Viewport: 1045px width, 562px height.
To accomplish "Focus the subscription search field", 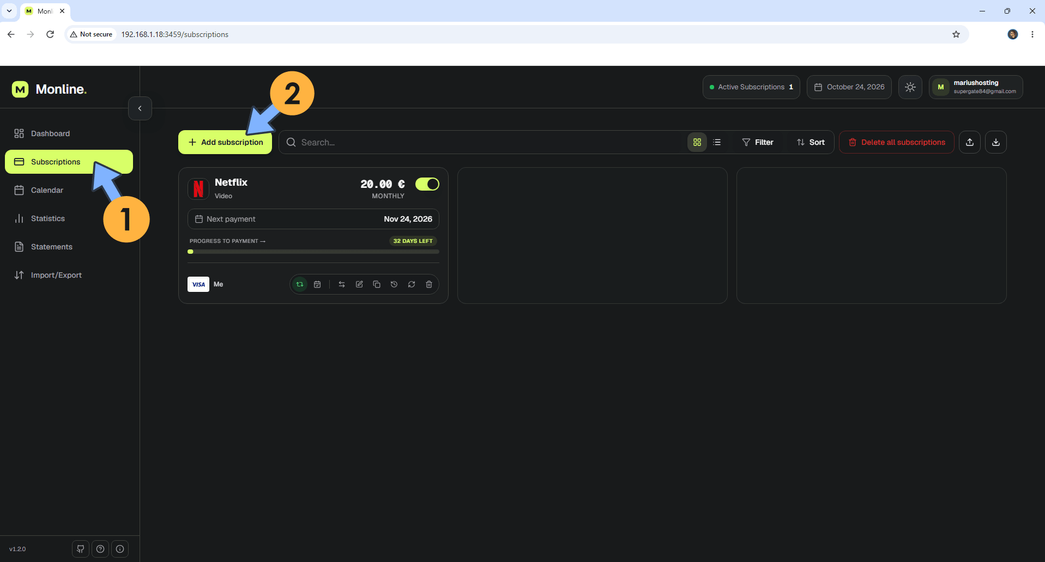I will point(482,142).
